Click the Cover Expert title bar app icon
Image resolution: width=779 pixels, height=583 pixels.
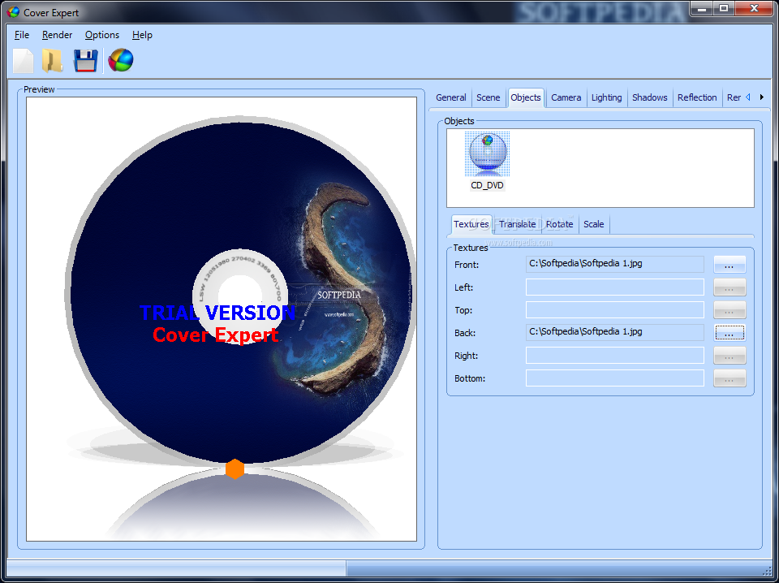coord(13,12)
